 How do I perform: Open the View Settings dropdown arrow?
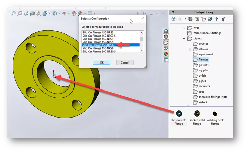(94, 14)
